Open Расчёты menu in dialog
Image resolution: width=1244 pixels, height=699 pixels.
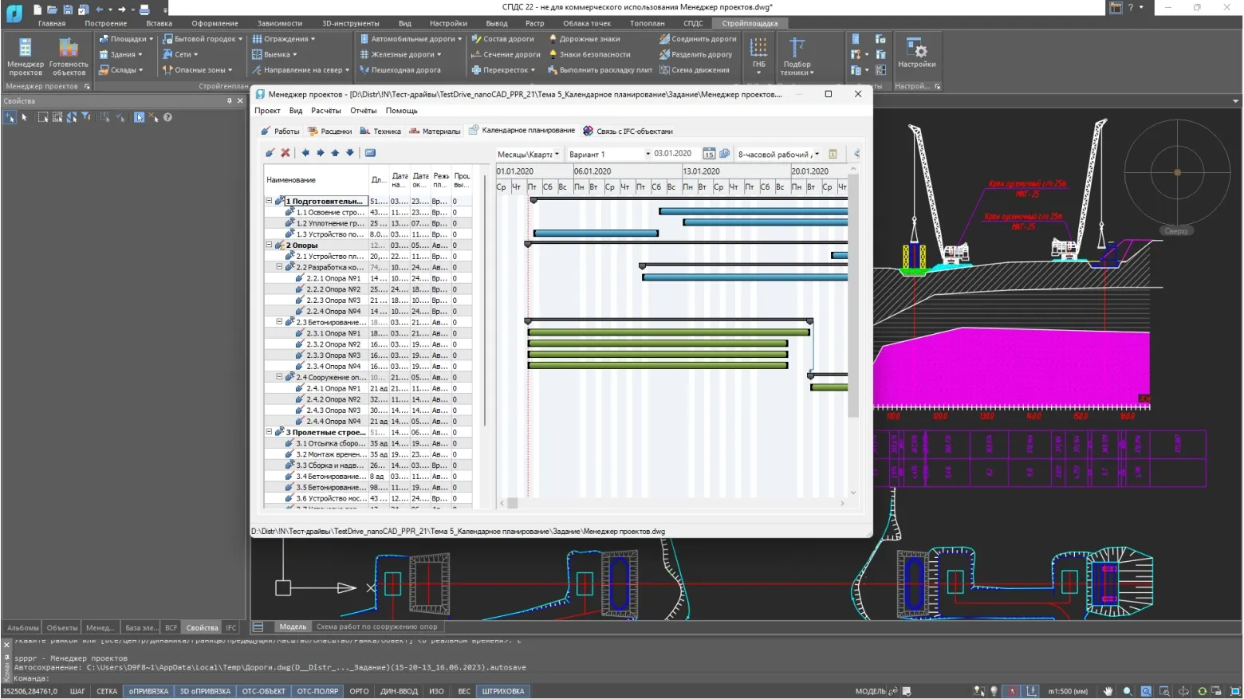326,111
